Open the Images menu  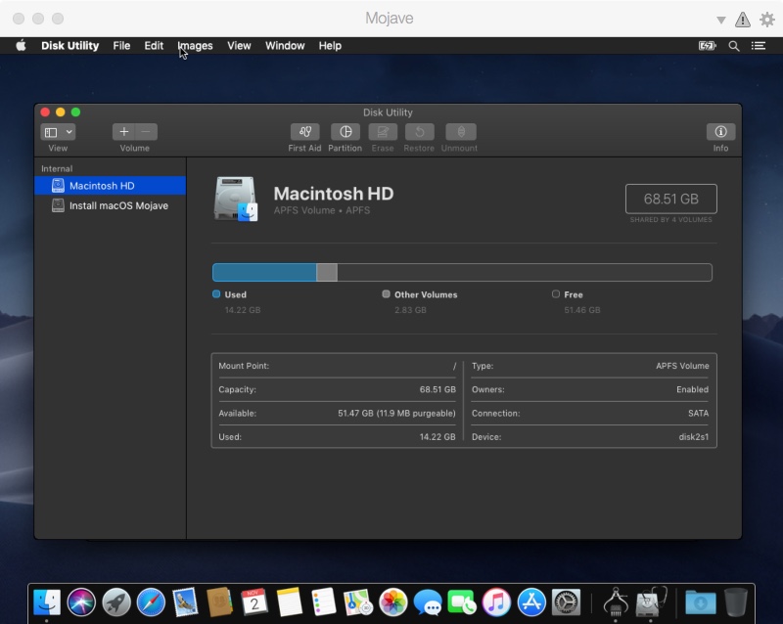pos(195,46)
